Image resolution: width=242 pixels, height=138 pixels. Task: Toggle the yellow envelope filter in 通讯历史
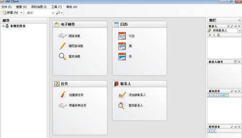pos(227,95)
